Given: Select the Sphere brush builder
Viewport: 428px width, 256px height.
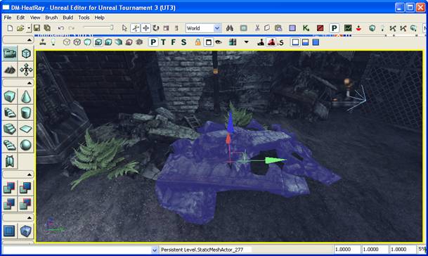Looking at the screenshot, I should click(26, 145).
